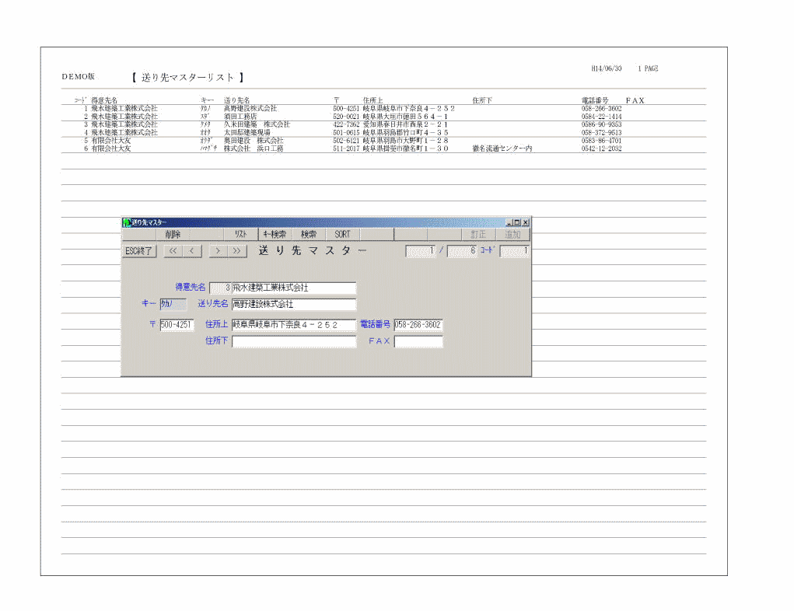The height and width of the screenshot is (611, 794).
Task: Click list row 久米田建築 株式会社
Action: [x=257, y=124]
